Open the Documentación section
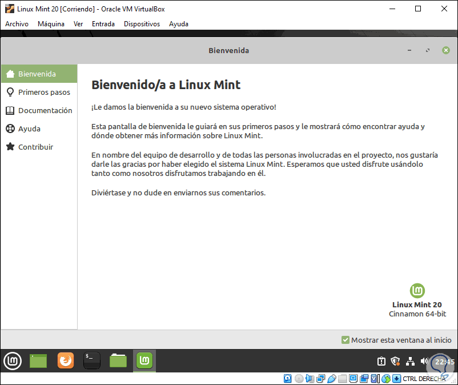 point(39,110)
